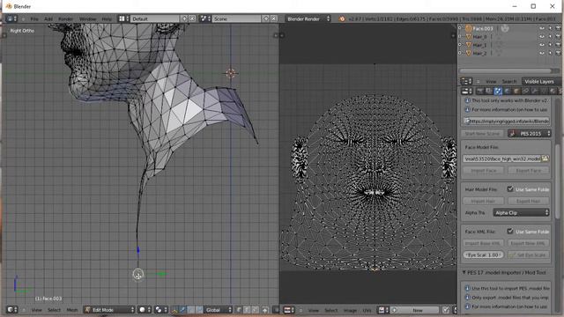The image size is (564, 317).
Task: Toggle Face.003 selectability cursor icon
Action: 550,28
